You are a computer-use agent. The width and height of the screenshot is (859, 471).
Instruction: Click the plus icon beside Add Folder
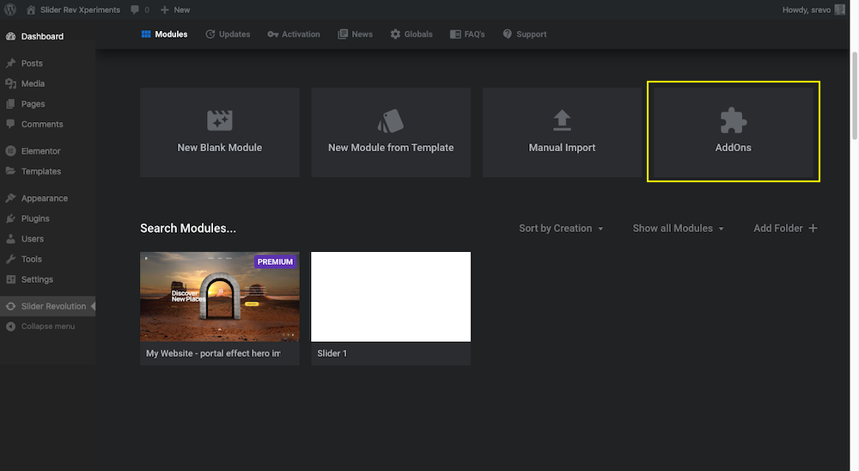click(x=813, y=228)
